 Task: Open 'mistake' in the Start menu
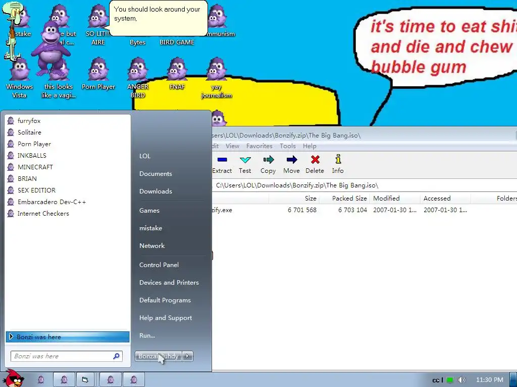150,228
